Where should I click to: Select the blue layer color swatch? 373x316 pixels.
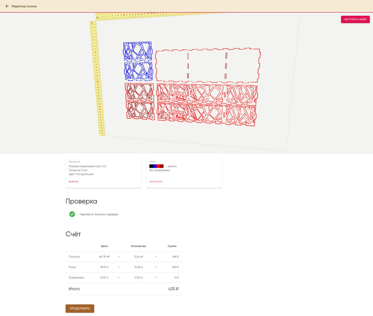coord(155,166)
